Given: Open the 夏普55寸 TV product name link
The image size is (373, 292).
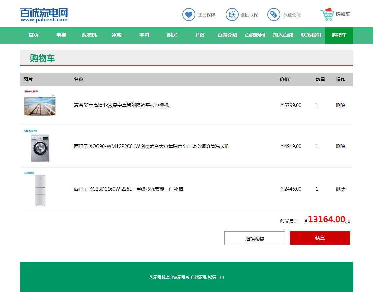Looking at the screenshot, I should click(x=121, y=105).
